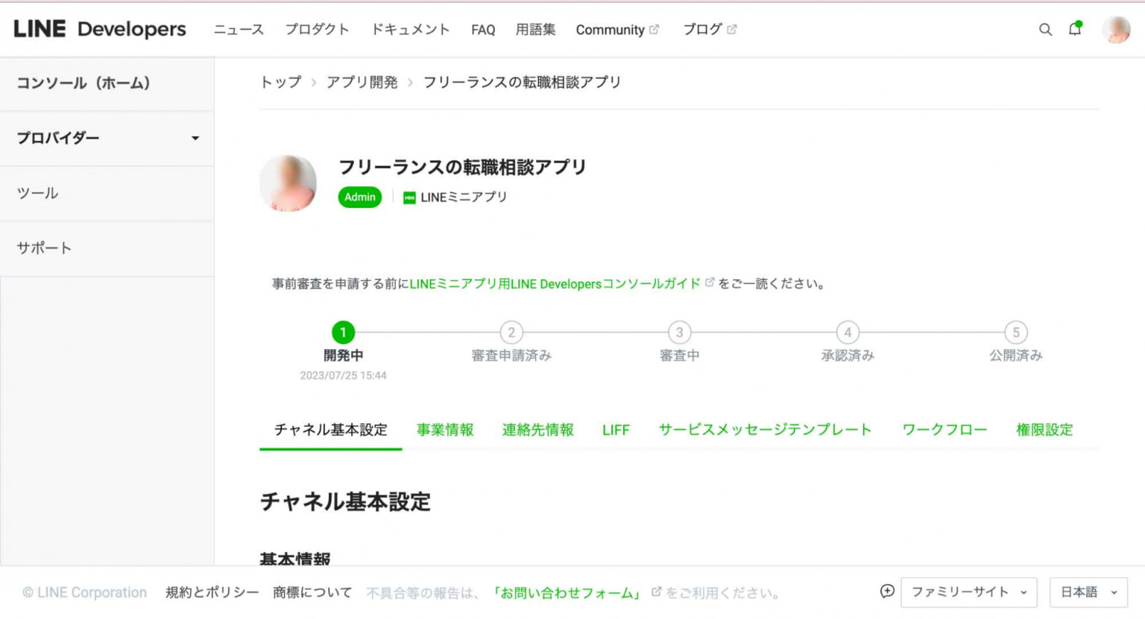Open your profile avatar menu

[x=1117, y=30]
